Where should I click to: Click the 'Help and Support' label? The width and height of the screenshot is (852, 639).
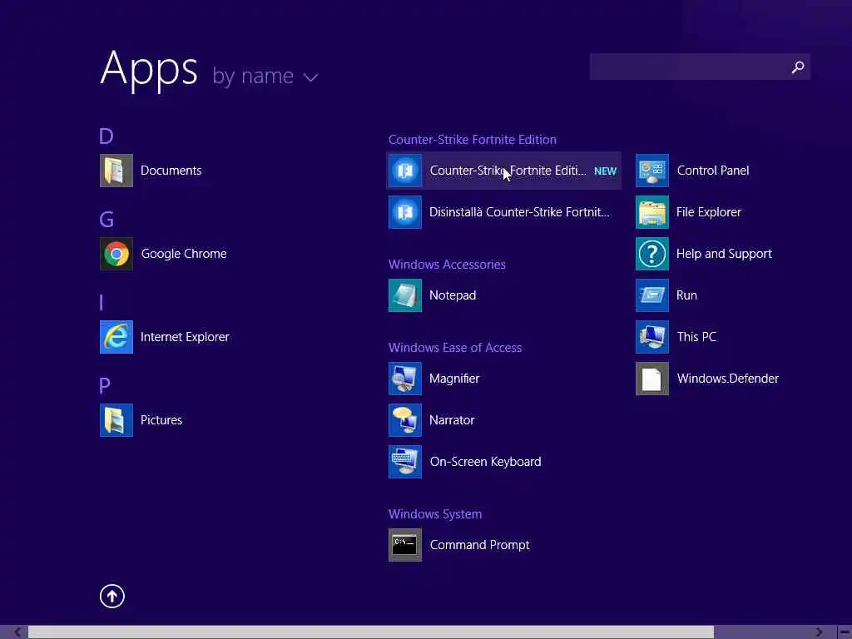pos(724,254)
